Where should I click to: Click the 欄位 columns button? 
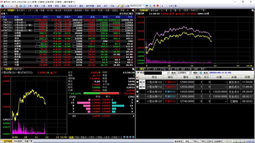pos(131,14)
